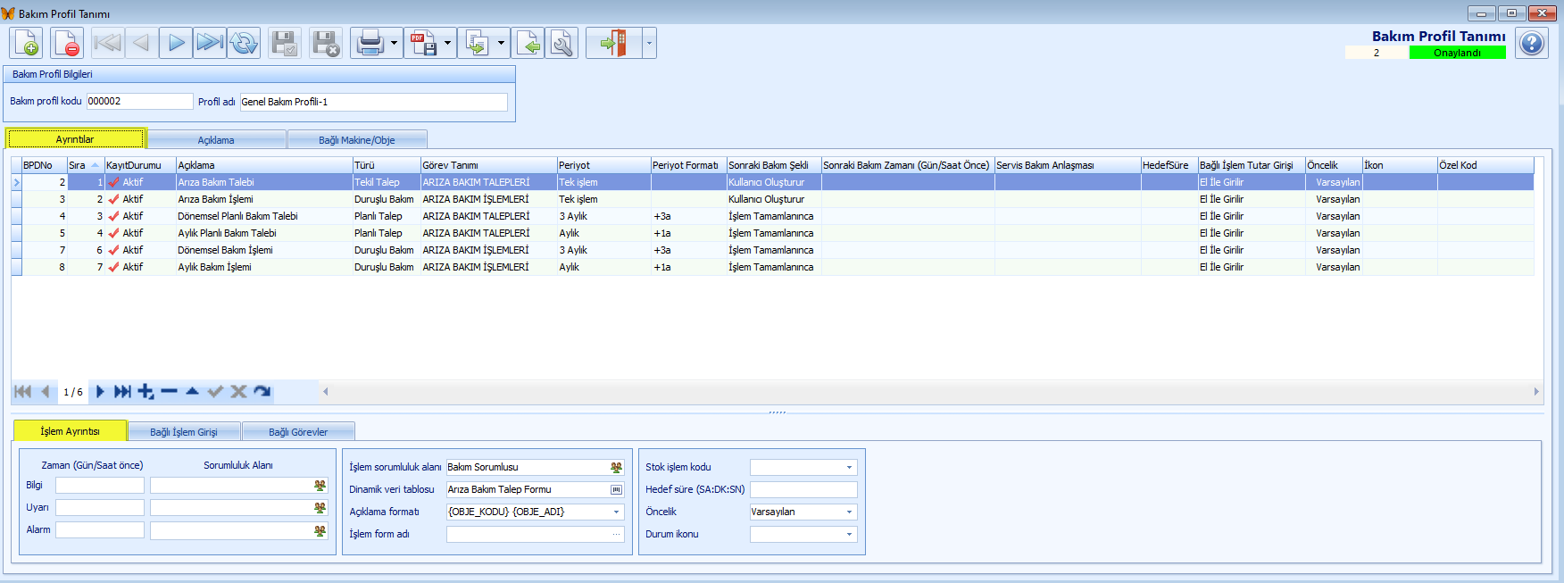
Task: Add a grid row with plus icon
Action: click(146, 392)
